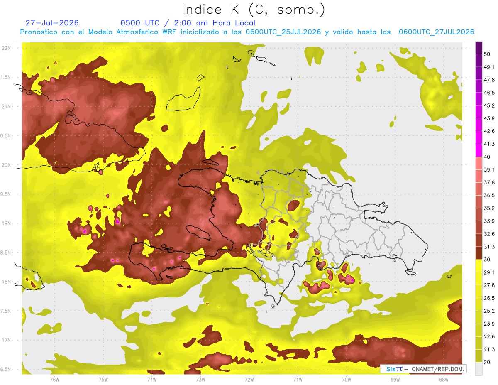Viewport: 498px width, 385px height.
Task: Click the "36.5" colorbar value
Action: [489, 196]
